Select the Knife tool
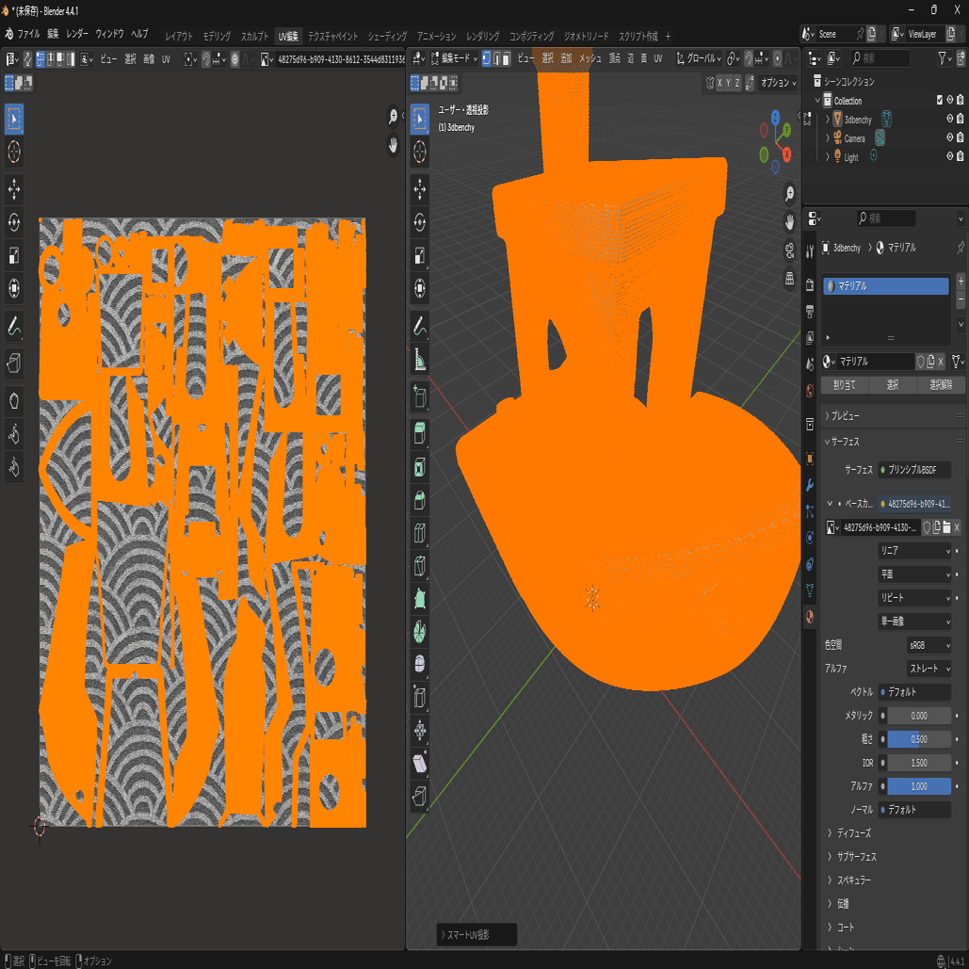 (420, 565)
